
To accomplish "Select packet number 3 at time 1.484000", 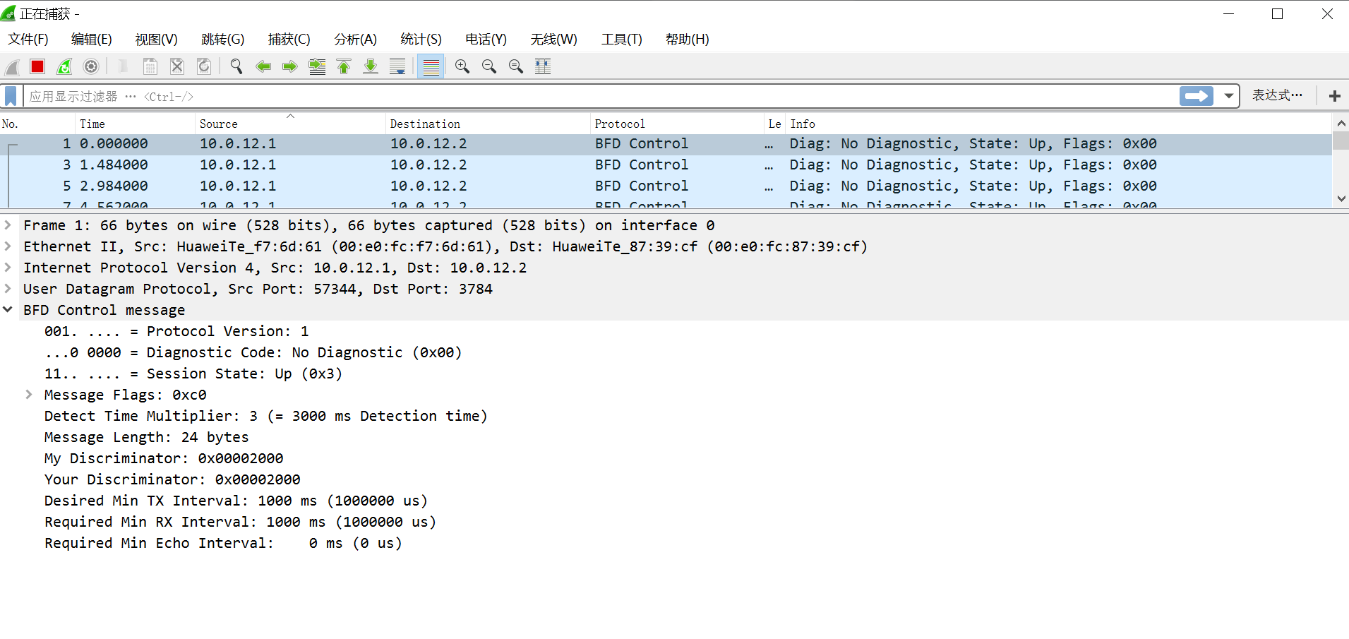I will (666, 165).
